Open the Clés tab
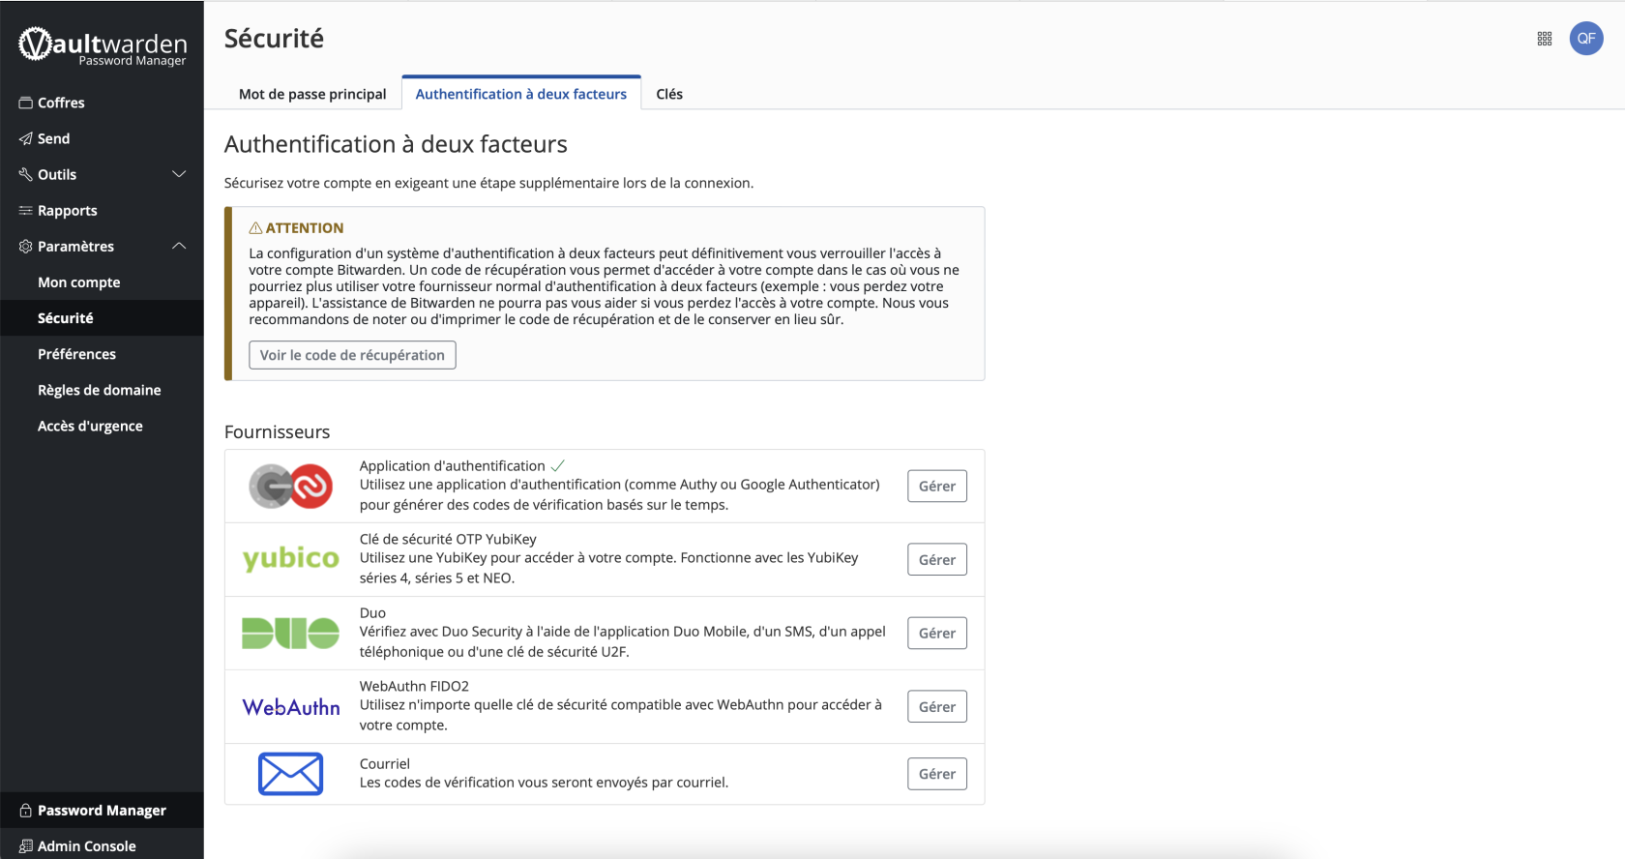This screenshot has height=859, width=1625. click(668, 94)
